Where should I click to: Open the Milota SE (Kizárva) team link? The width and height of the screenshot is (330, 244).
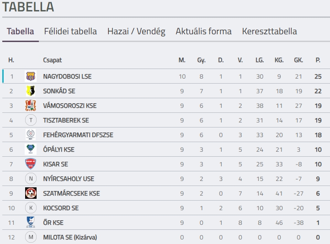coord(70,237)
